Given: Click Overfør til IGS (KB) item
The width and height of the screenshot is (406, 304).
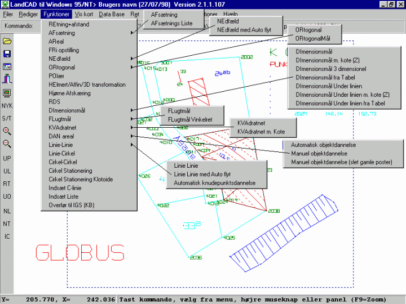Looking at the screenshot, I should click(x=71, y=205).
